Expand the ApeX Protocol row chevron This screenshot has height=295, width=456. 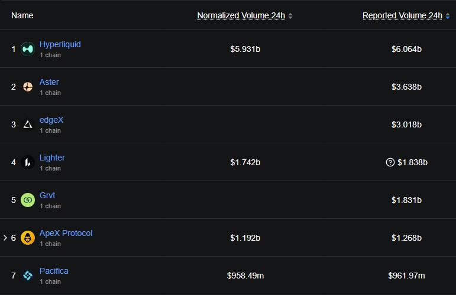pos(5,238)
